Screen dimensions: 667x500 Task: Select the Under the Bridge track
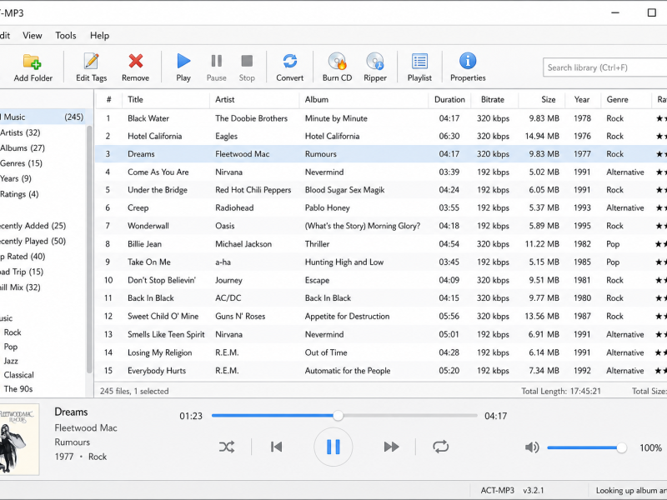381,190
